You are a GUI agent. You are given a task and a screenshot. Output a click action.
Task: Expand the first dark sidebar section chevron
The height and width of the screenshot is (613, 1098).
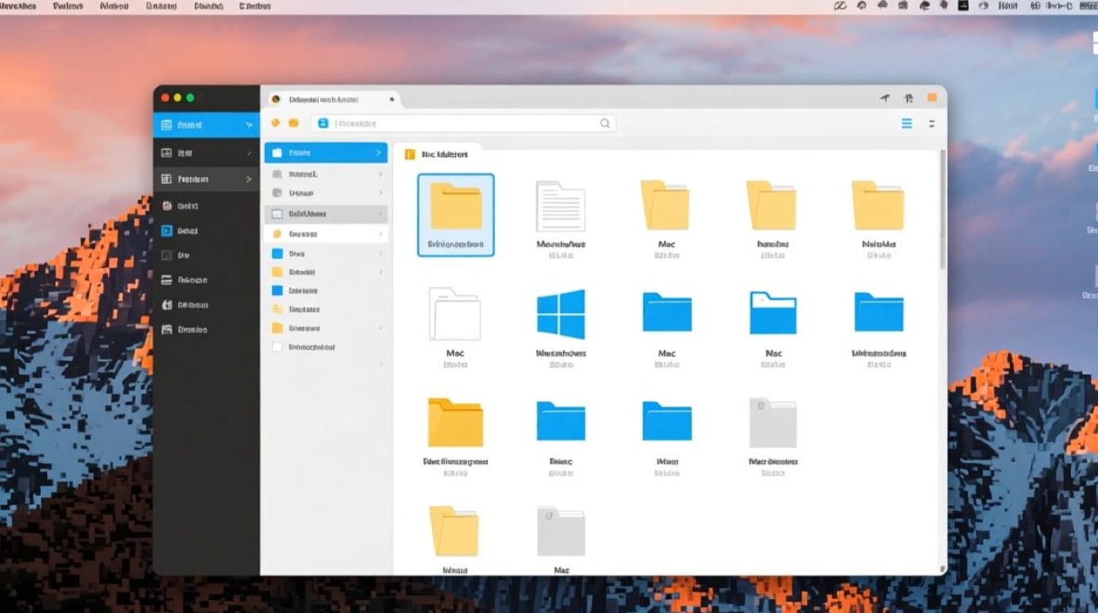[251, 125]
